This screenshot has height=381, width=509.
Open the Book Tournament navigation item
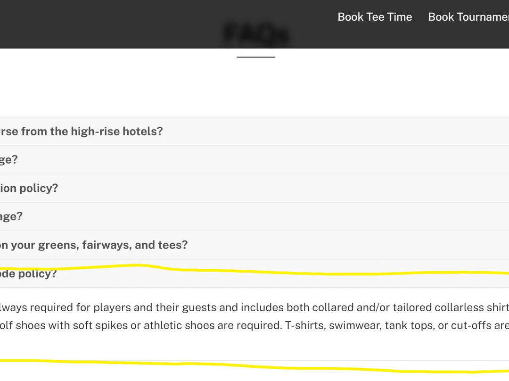coord(468,17)
